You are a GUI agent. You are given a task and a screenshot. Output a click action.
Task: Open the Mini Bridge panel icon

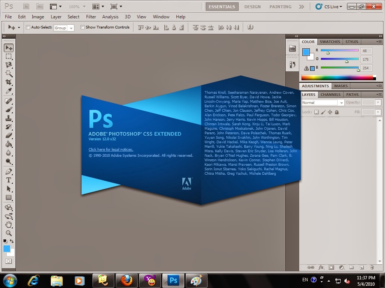coord(292,48)
